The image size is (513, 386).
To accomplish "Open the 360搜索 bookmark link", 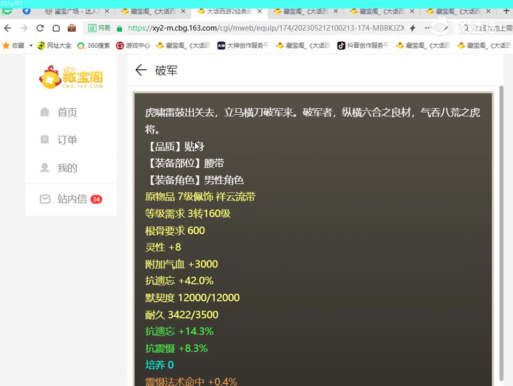I will (94, 46).
